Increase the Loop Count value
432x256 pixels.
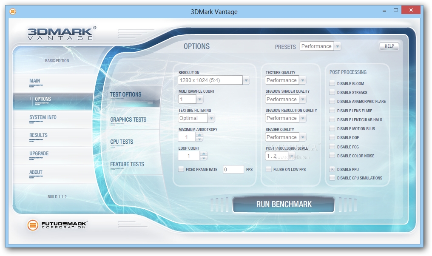[204, 154]
